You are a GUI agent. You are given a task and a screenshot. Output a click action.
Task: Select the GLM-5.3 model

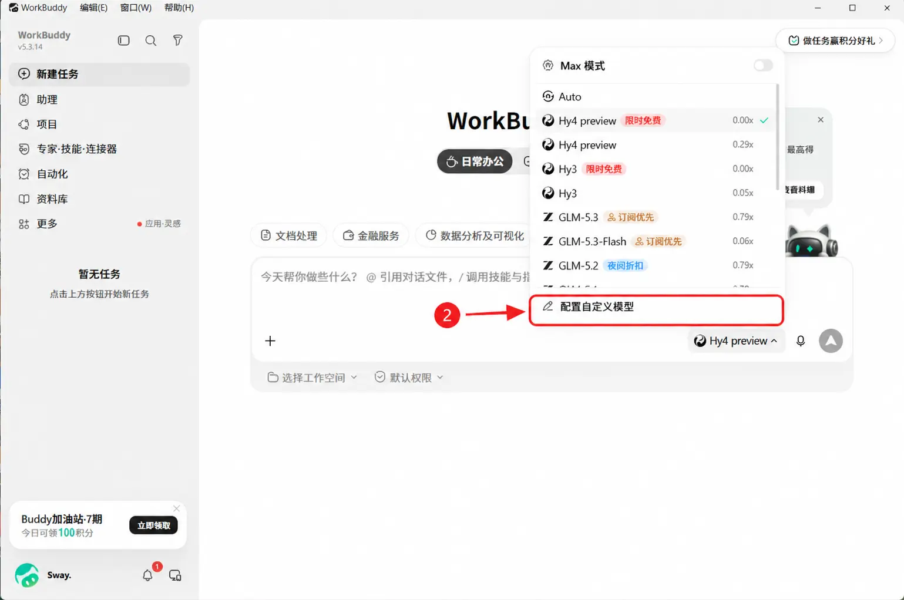656,217
